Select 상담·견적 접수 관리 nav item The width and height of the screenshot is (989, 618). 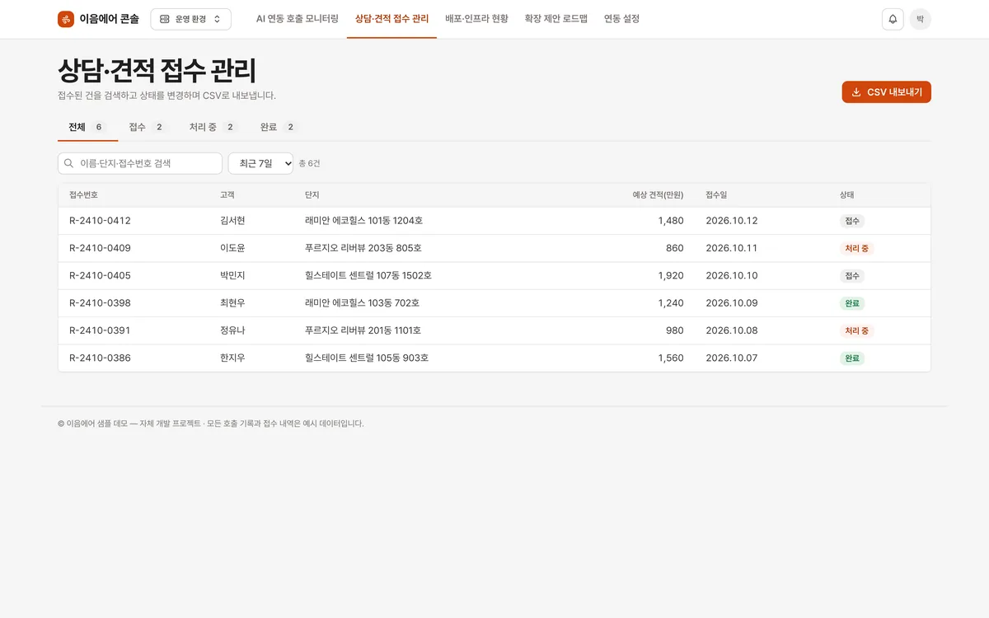(391, 19)
